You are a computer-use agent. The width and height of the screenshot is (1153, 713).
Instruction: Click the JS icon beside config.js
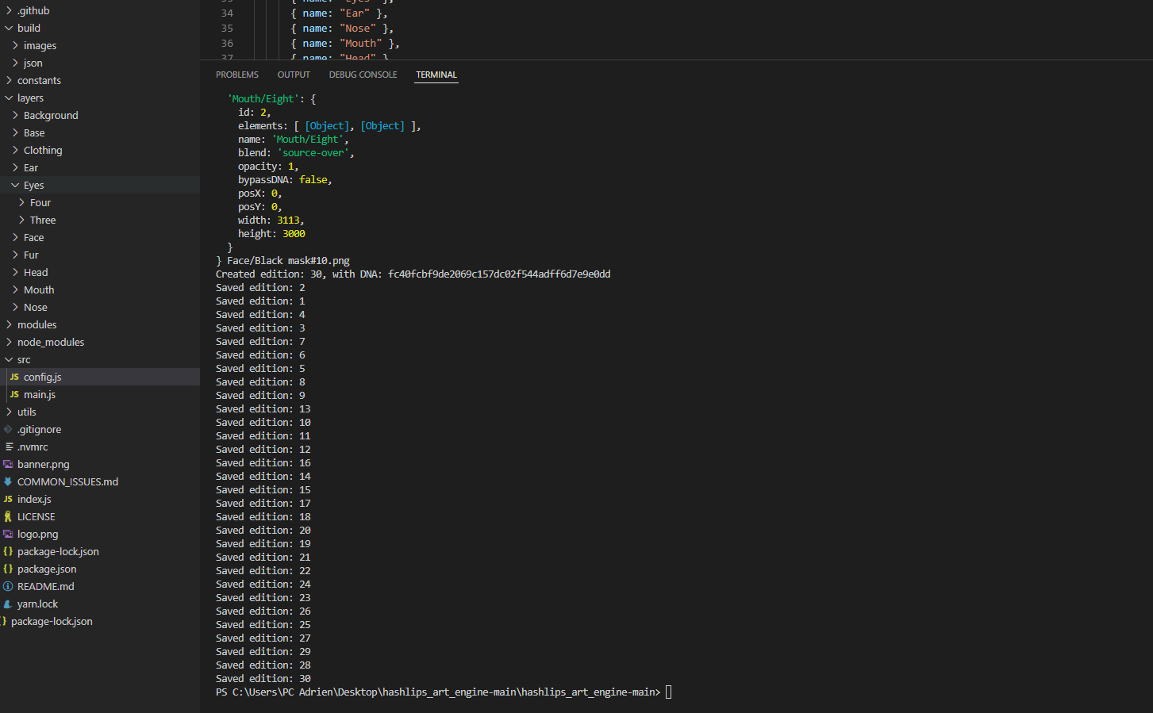pos(14,377)
